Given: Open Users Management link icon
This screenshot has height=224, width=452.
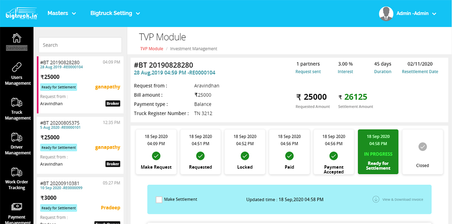Looking at the screenshot, I should [17, 67].
